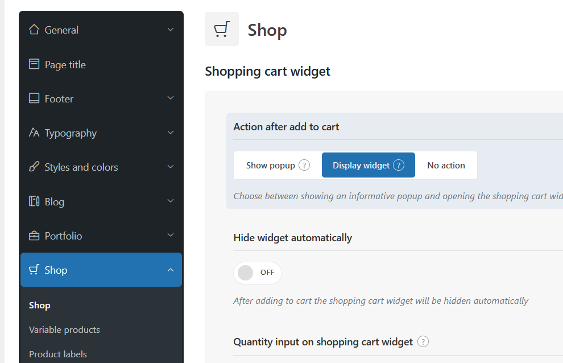Click the help icon beside Show popup
This screenshot has height=363, width=563.
[x=305, y=166]
